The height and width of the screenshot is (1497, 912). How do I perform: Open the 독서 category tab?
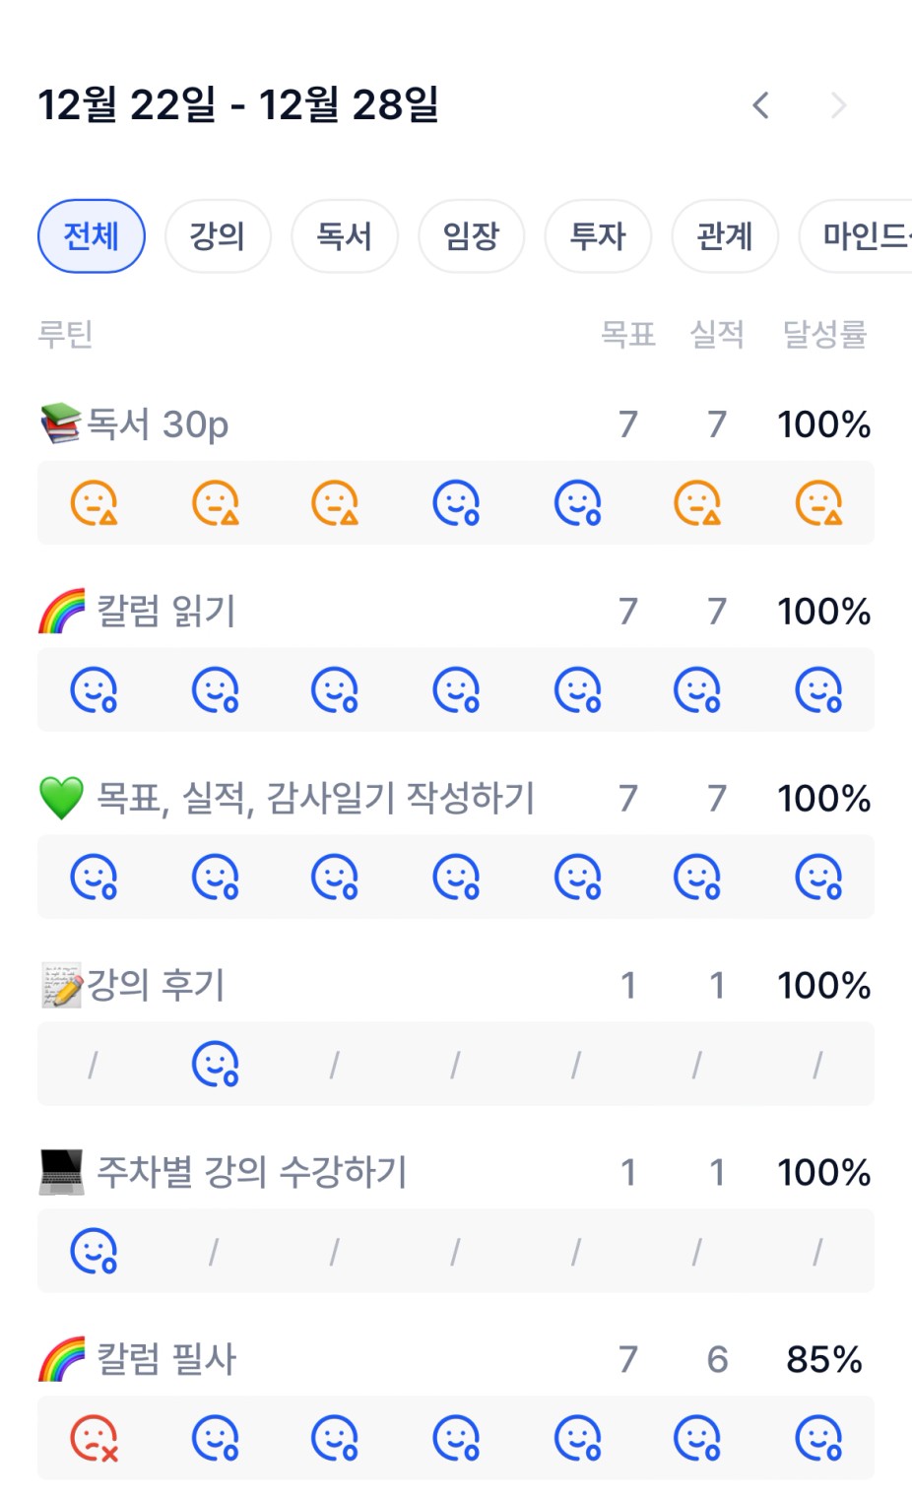coord(345,236)
